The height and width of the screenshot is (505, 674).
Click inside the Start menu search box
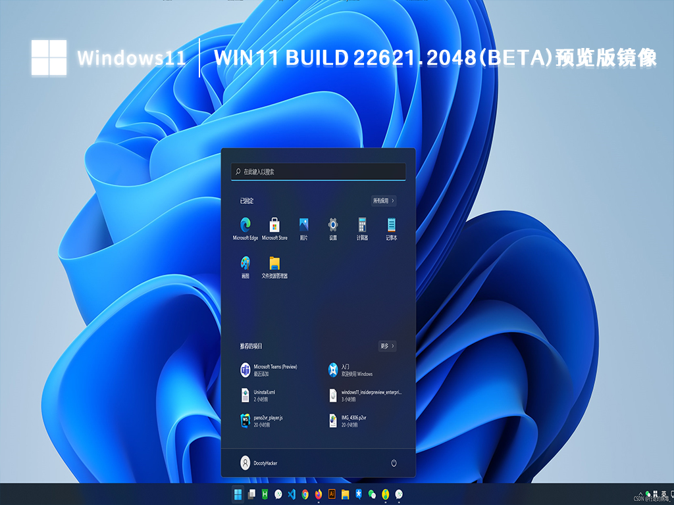(x=319, y=171)
